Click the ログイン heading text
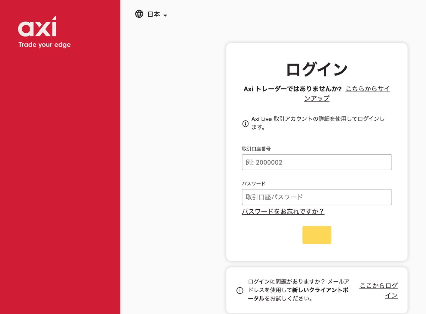Viewport: 426px width, 314px height. tap(317, 69)
